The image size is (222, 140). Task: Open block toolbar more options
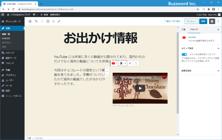point(136,63)
